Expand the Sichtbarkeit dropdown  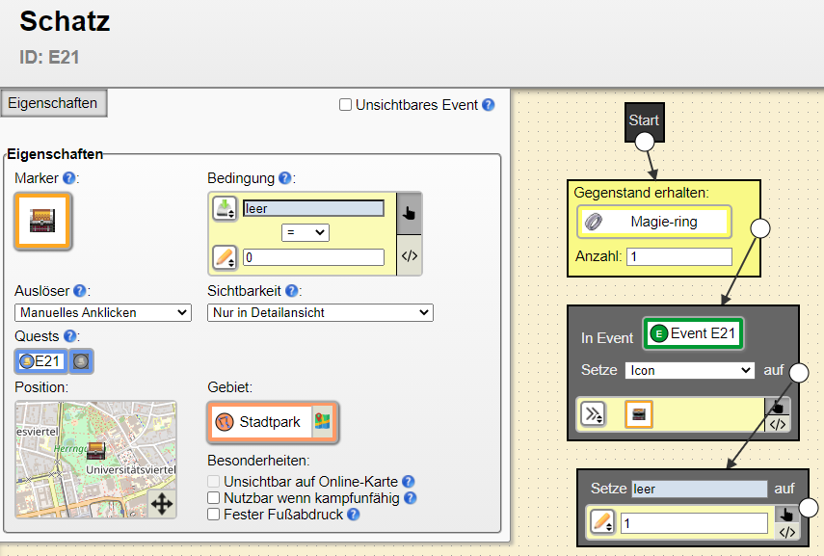[320, 312]
